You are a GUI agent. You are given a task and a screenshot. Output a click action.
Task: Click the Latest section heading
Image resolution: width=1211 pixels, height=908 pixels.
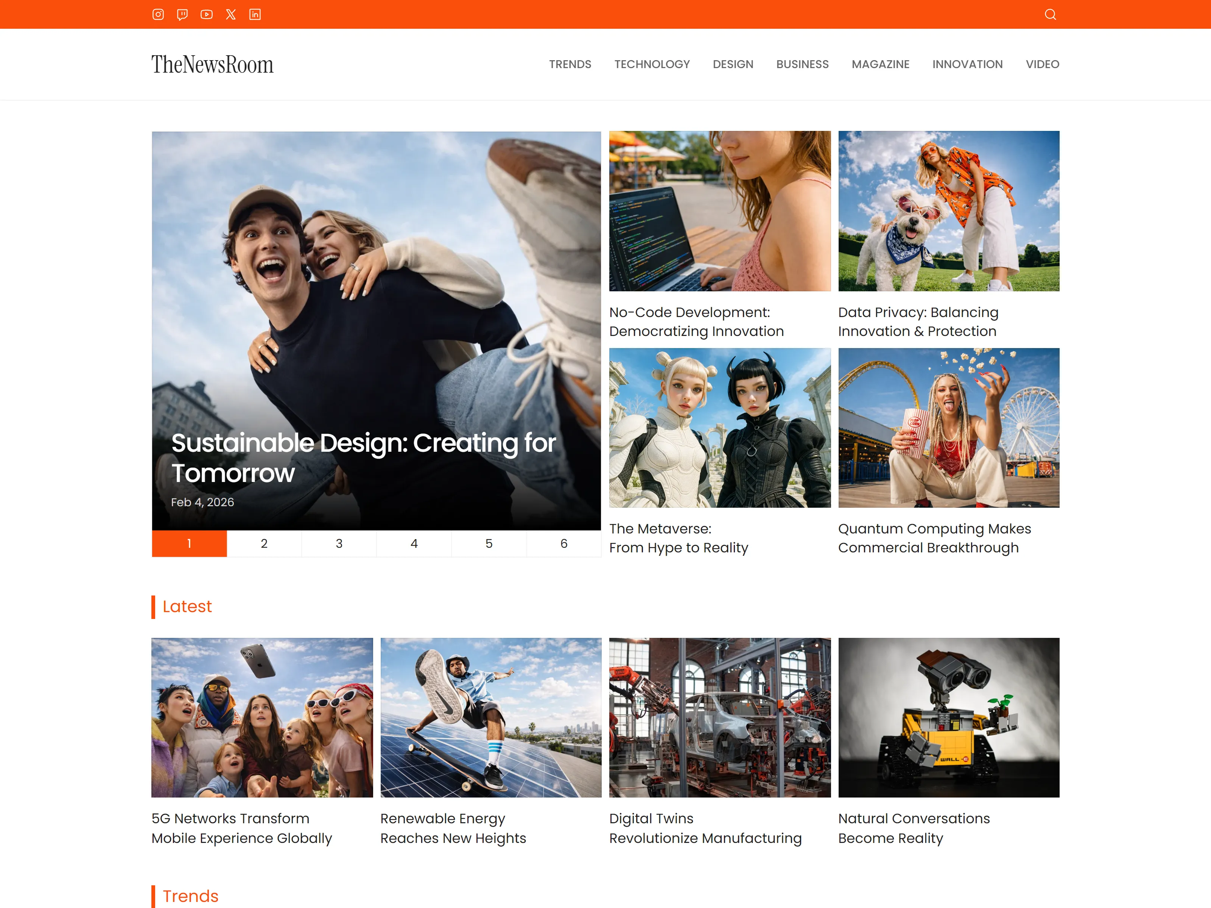tap(187, 606)
